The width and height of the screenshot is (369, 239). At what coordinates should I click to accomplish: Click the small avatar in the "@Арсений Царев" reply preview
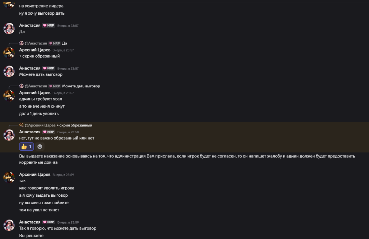click(x=22, y=125)
